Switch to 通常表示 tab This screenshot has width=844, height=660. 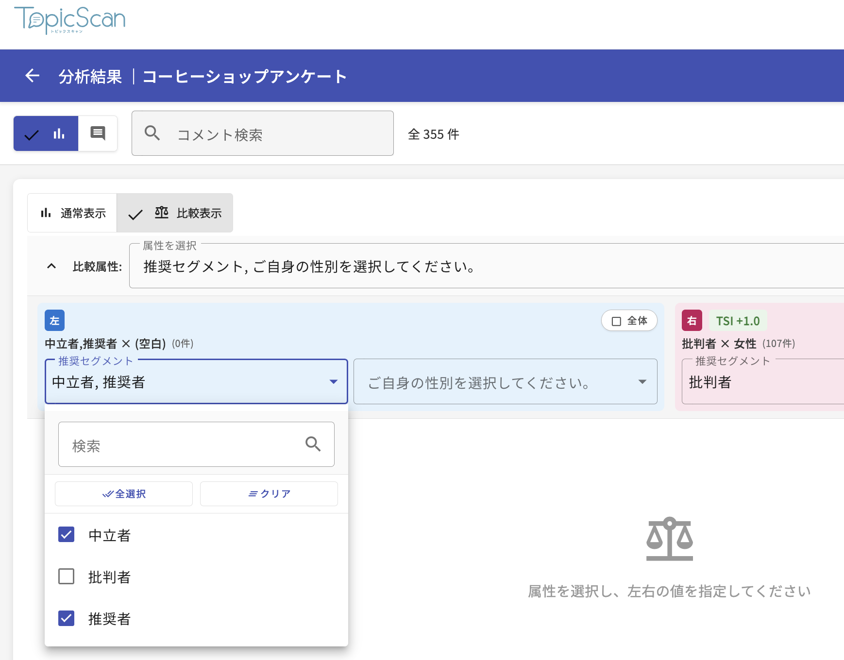[73, 213]
